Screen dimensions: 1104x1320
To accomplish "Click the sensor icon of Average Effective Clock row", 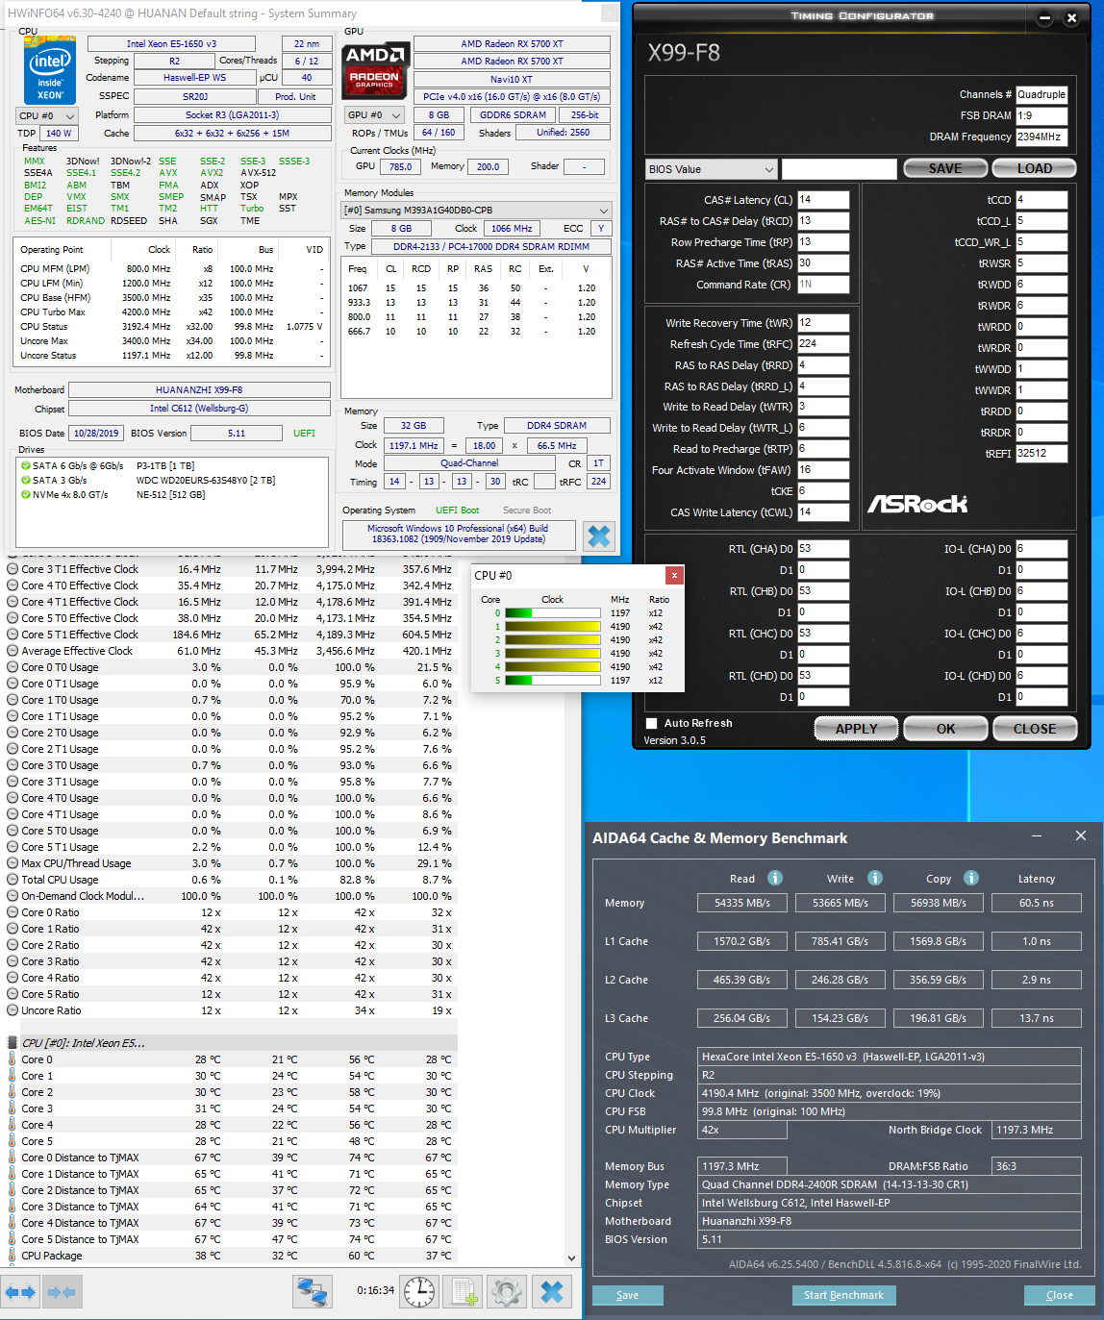I will pos(13,651).
